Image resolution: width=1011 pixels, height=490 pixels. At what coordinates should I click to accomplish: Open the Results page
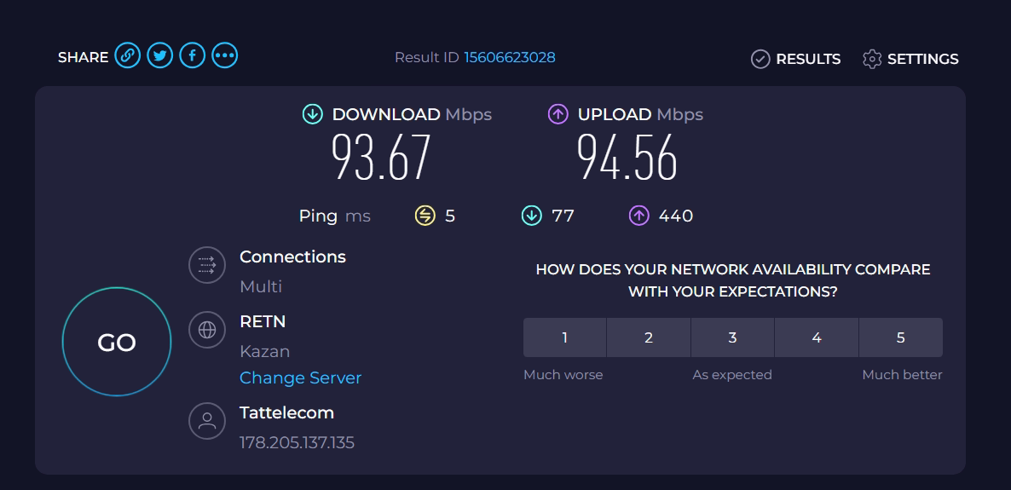795,59
